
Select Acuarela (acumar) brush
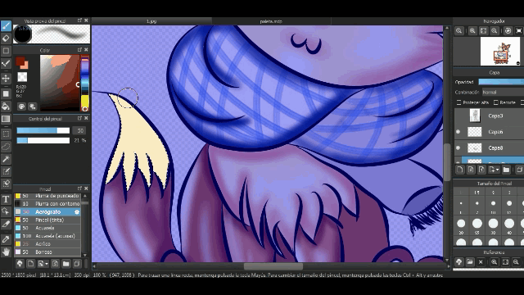point(47,236)
